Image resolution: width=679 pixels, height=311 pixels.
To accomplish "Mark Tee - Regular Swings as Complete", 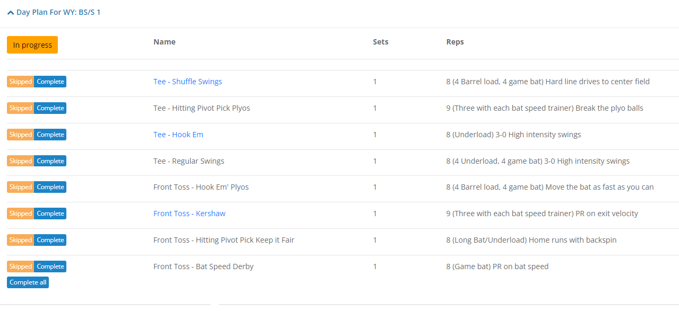I will [x=50, y=161].
